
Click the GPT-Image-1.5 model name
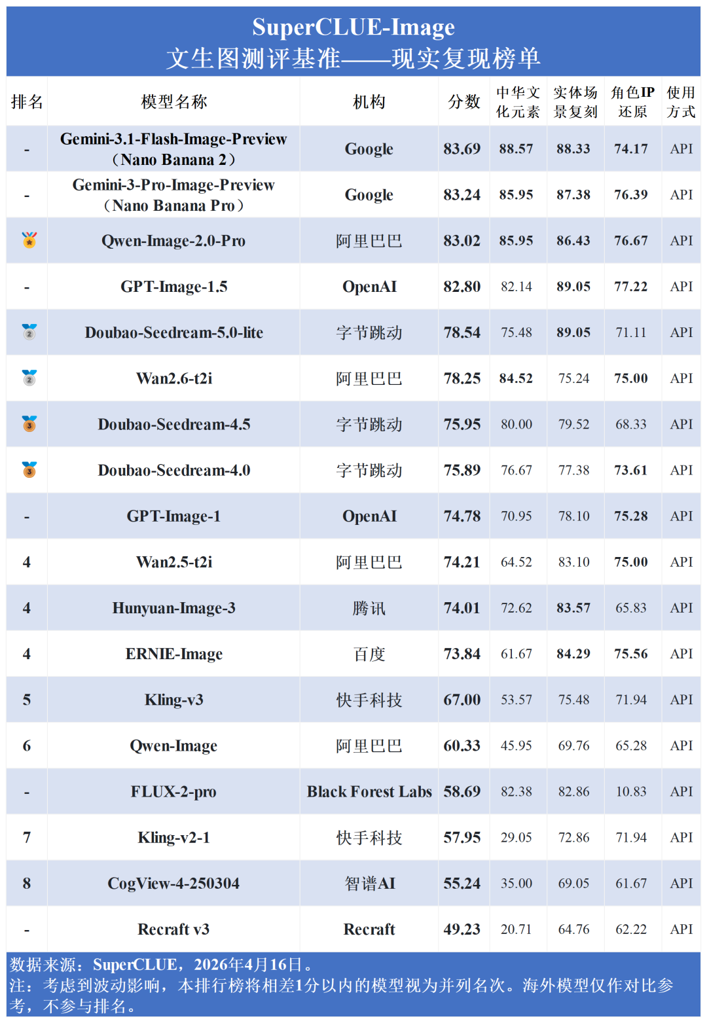click(x=174, y=287)
